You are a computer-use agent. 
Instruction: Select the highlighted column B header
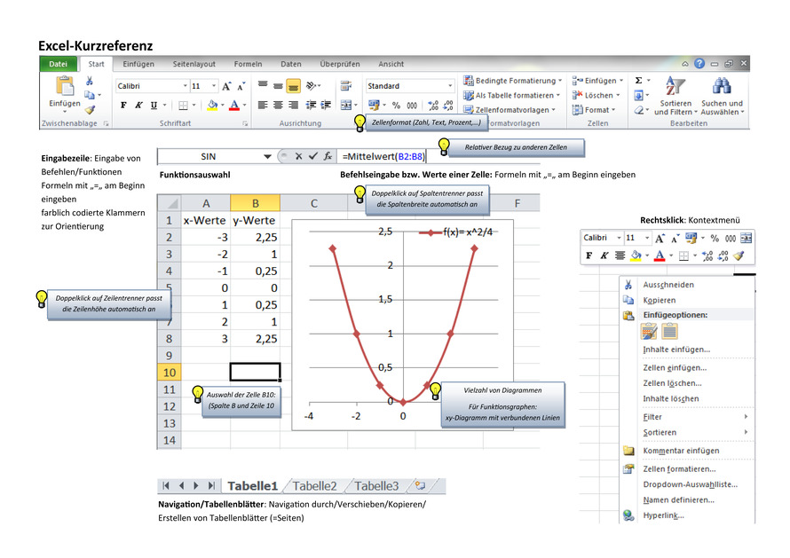[x=255, y=203]
